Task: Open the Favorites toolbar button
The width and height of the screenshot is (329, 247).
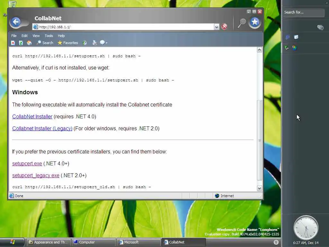Action: (68, 43)
